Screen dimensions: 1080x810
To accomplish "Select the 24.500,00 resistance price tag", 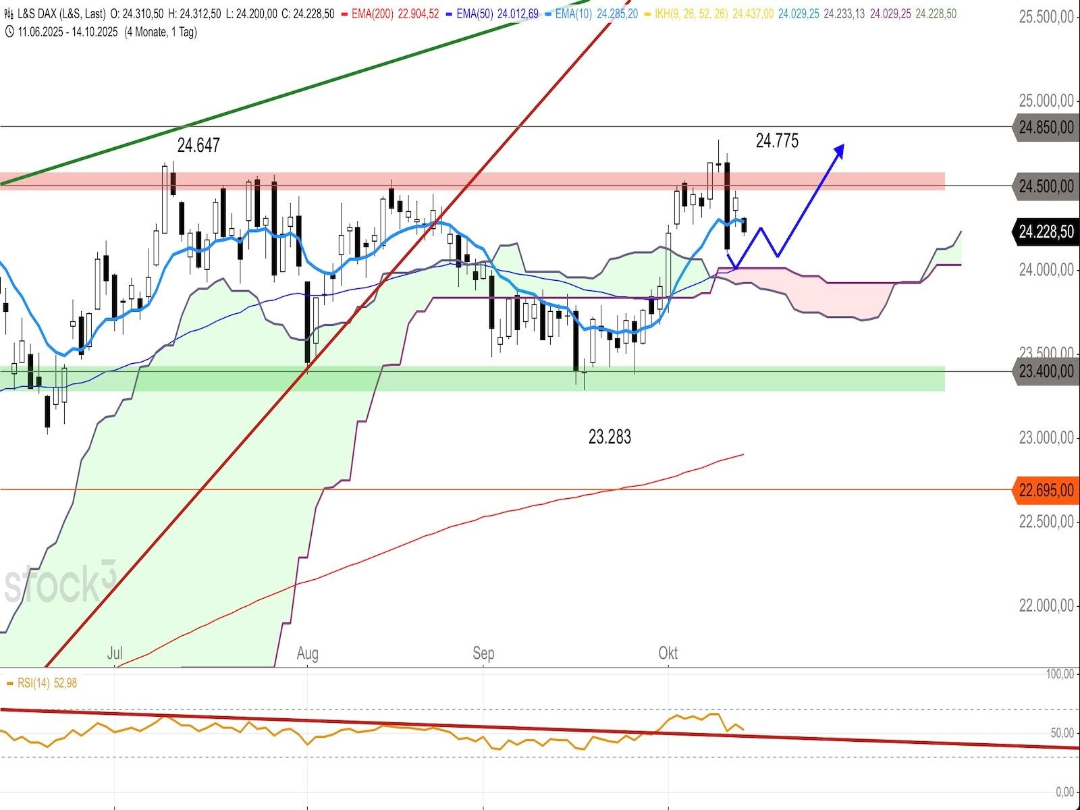I will click(1046, 186).
